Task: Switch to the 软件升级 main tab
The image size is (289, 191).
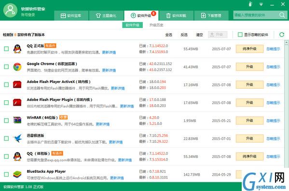Action: pyautogui.click(x=141, y=15)
